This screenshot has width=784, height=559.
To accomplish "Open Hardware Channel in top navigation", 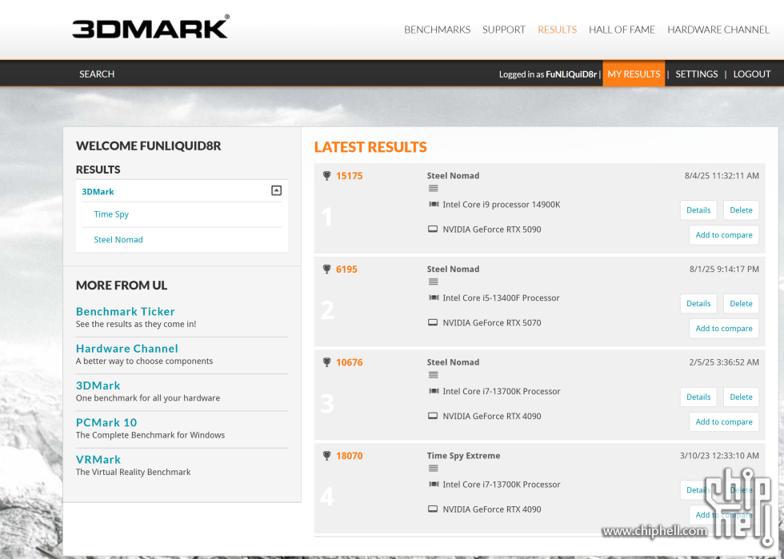I will [x=718, y=30].
